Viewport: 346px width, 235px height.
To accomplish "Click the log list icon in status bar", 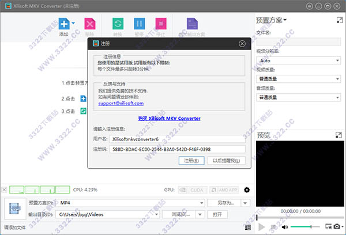I will (x=248, y=227).
